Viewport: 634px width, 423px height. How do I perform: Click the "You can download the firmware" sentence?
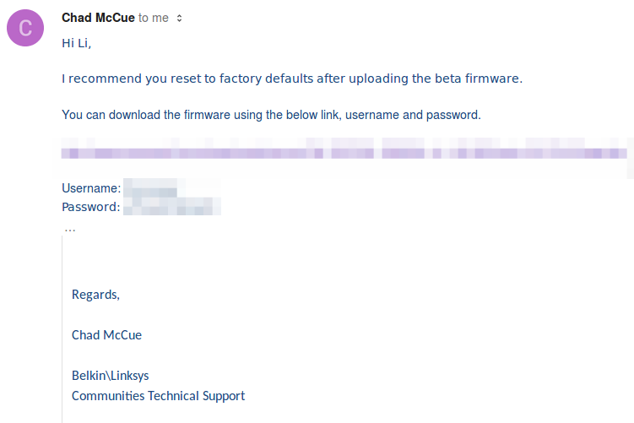pos(271,115)
